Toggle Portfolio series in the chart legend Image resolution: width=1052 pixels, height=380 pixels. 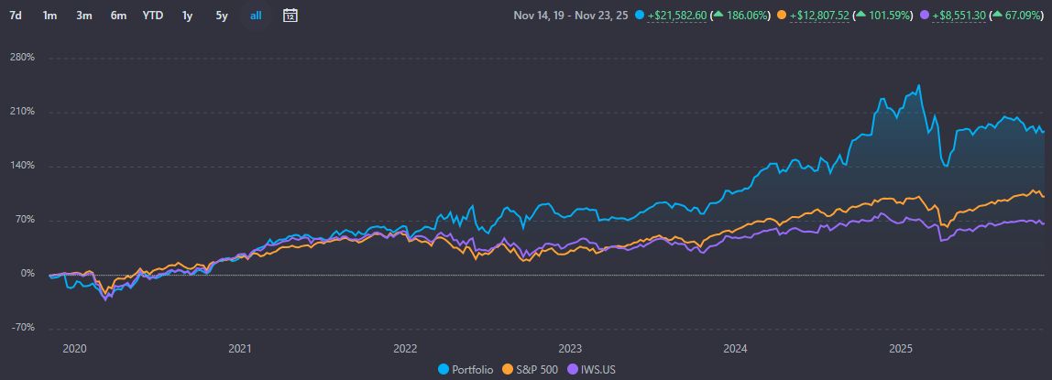[x=466, y=369]
